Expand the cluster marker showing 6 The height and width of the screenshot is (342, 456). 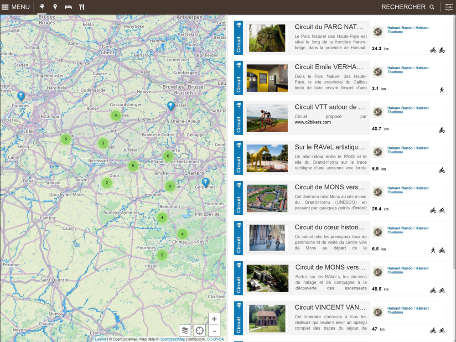pos(168,156)
